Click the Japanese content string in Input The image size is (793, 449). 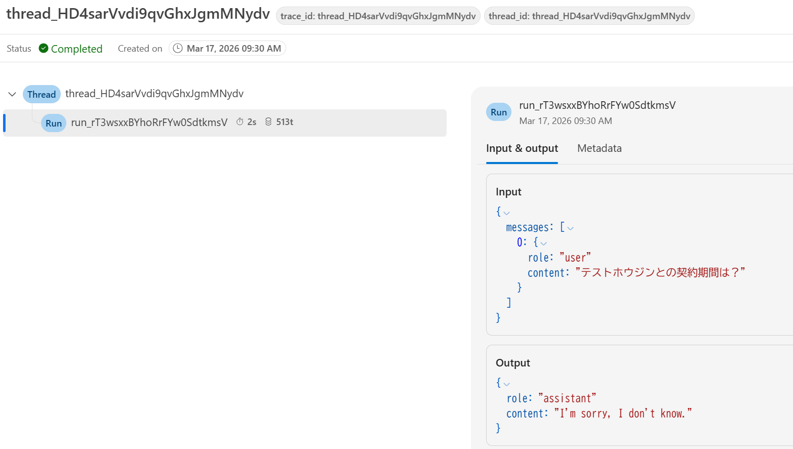pyautogui.click(x=660, y=272)
